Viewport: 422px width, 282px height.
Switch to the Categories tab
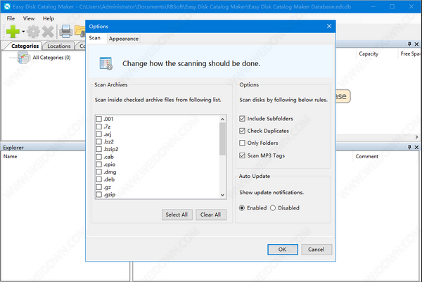[x=25, y=46]
